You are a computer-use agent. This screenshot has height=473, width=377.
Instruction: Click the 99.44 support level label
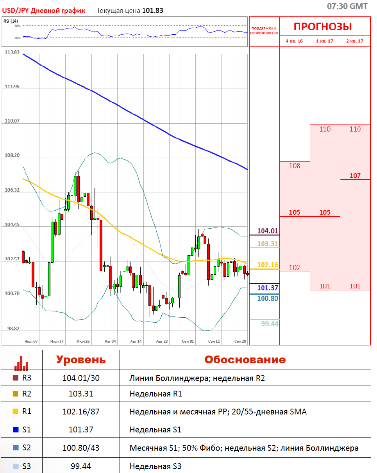[x=270, y=324]
